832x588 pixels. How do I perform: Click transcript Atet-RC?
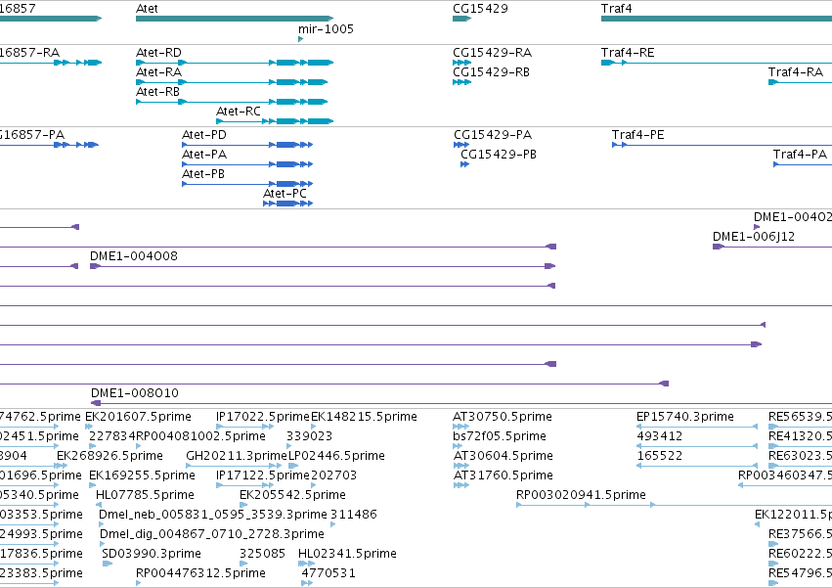275,121
